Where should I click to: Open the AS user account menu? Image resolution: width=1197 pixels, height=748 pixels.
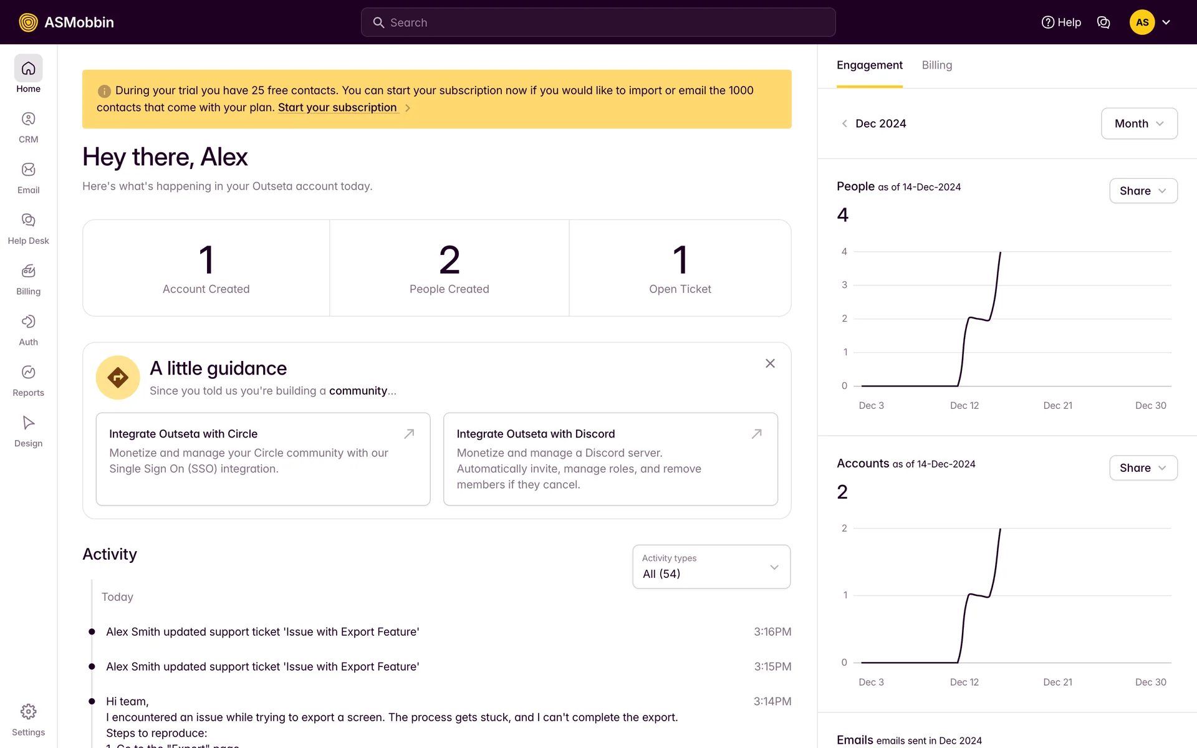(1150, 22)
